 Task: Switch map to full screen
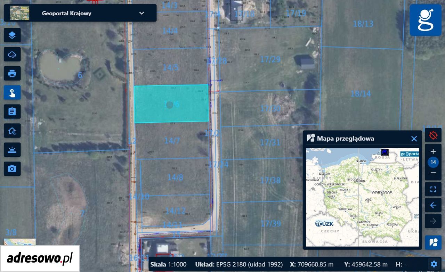pyautogui.click(x=433, y=189)
